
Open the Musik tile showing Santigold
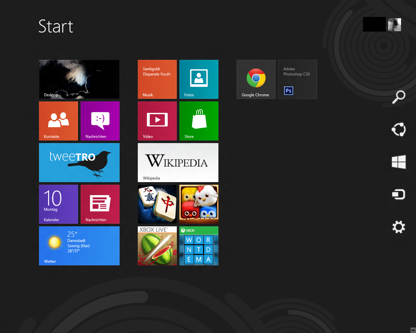(157, 79)
